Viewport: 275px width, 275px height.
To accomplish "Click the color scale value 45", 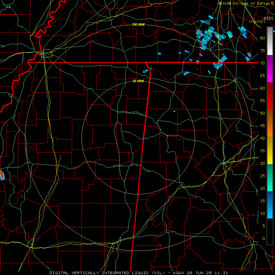I will (262, 126).
